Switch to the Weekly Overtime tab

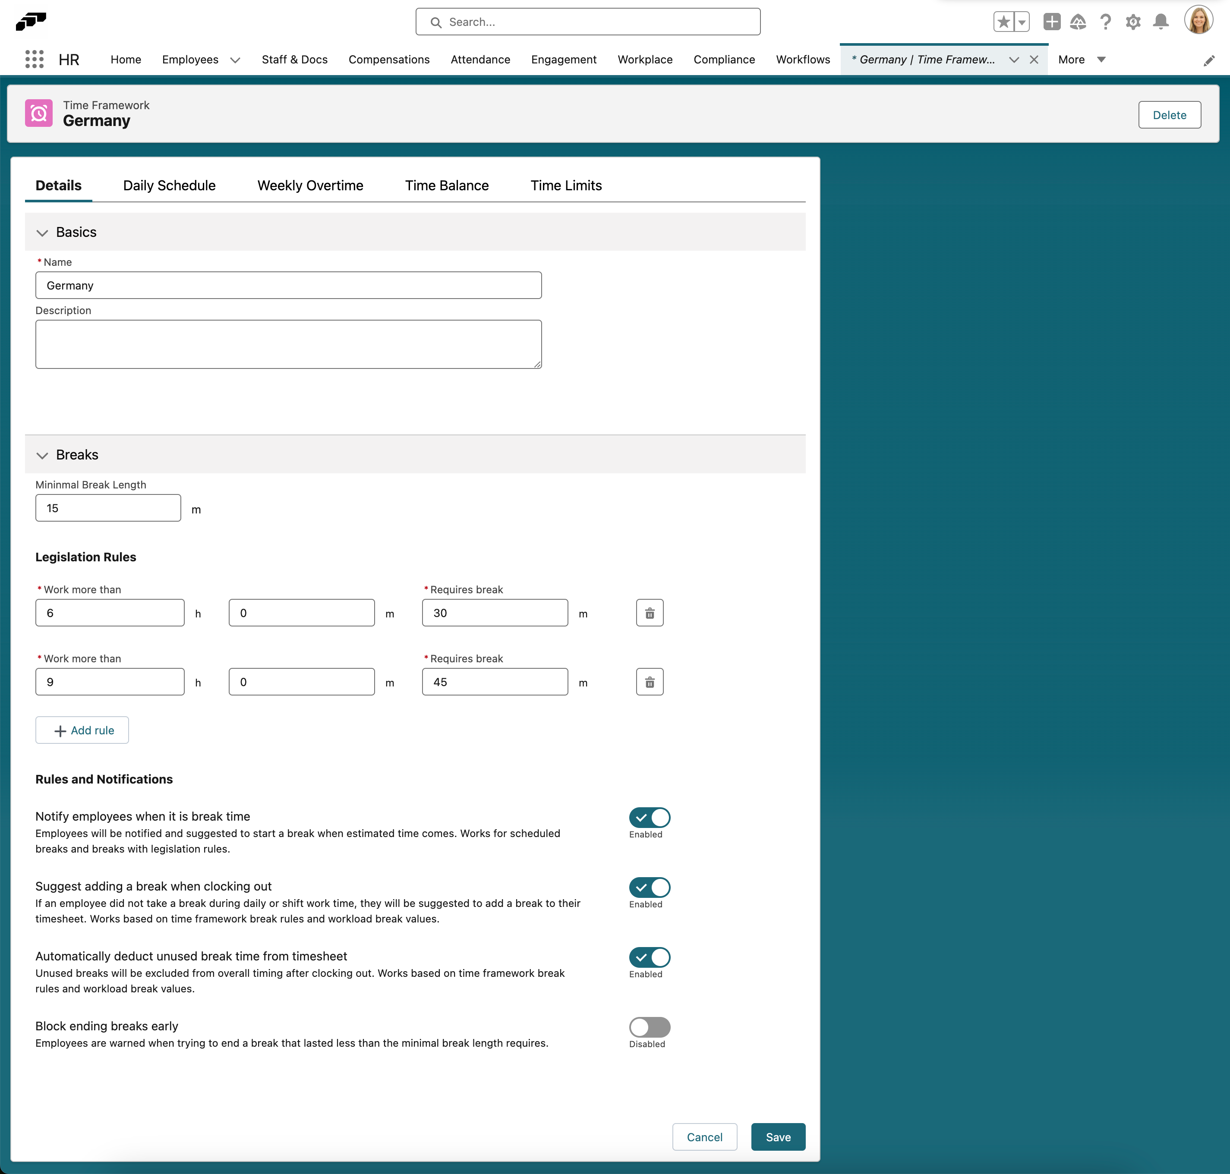[x=310, y=185]
